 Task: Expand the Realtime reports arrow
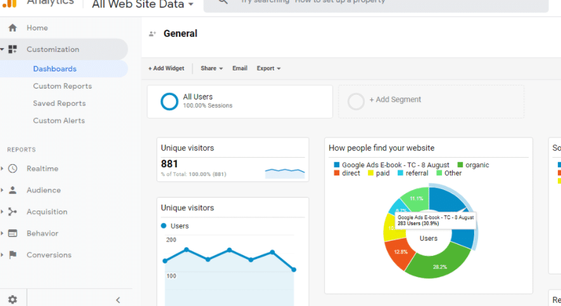coord(2,169)
